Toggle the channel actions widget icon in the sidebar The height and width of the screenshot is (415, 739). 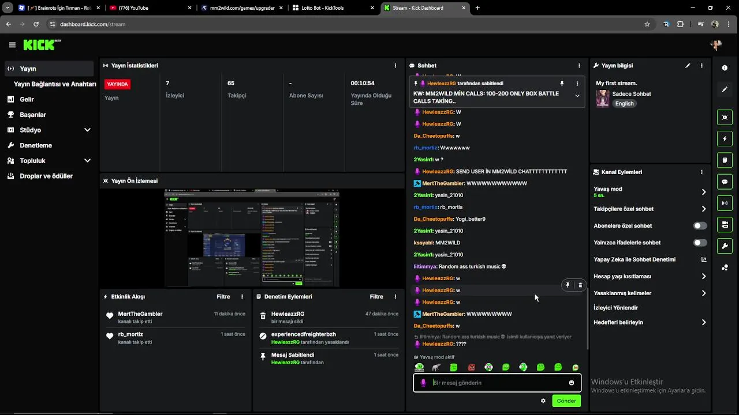pyautogui.click(x=725, y=224)
